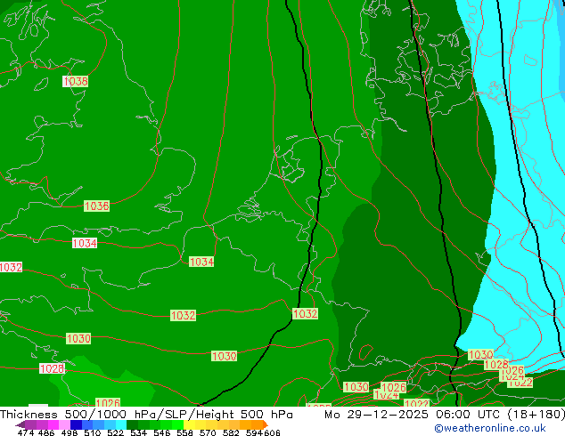The image size is (565, 436).
Task: Select the 510 legend scale value
Action: point(93,432)
